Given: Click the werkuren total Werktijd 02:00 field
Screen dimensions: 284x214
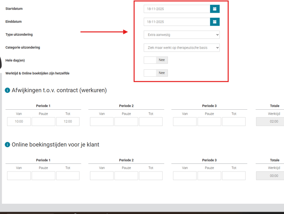Looking at the screenshot, I should (x=270, y=122).
